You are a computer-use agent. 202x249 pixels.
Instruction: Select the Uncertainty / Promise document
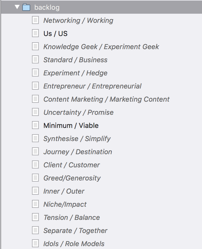tap(78, 112)
